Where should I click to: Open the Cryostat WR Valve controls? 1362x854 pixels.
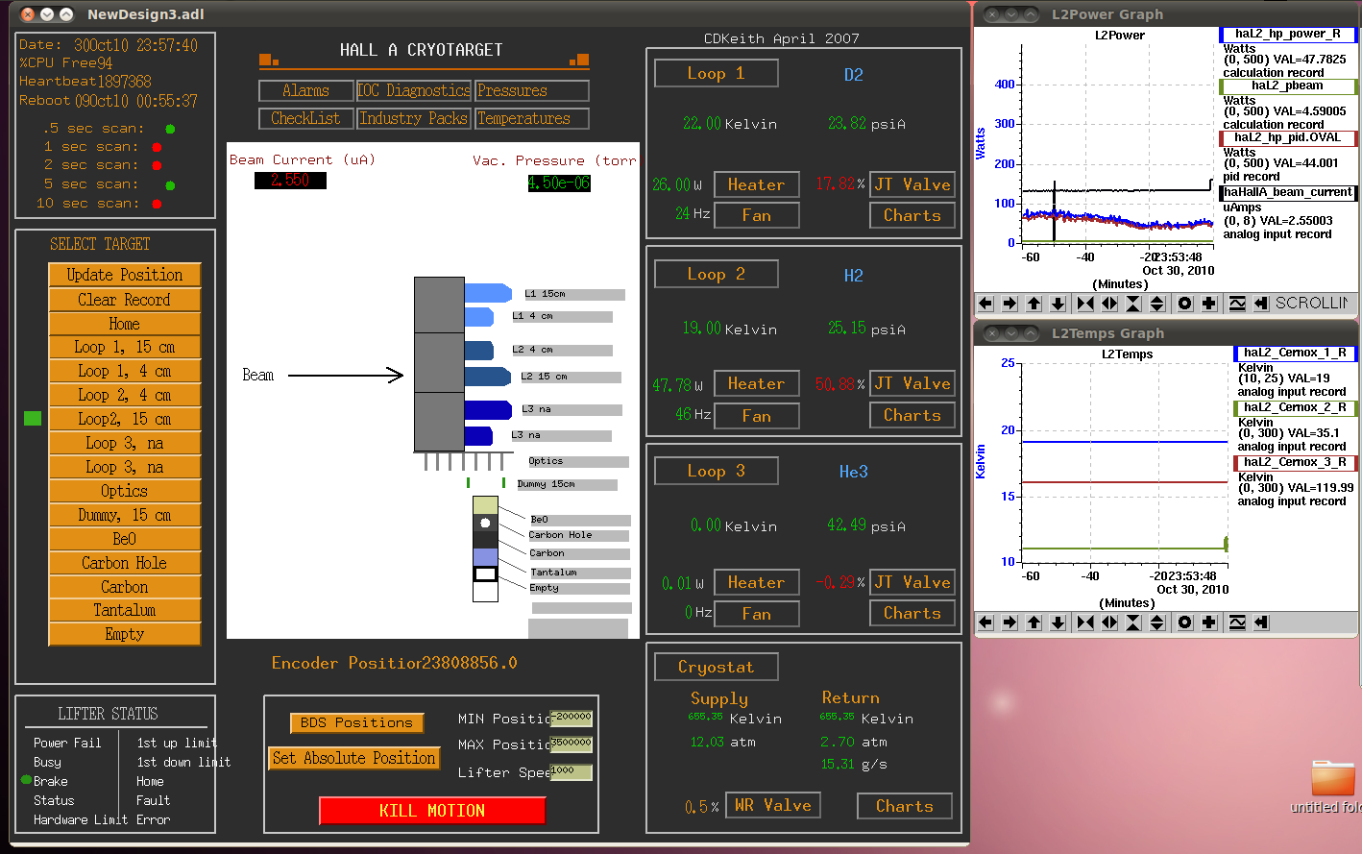tap(773, 805)
